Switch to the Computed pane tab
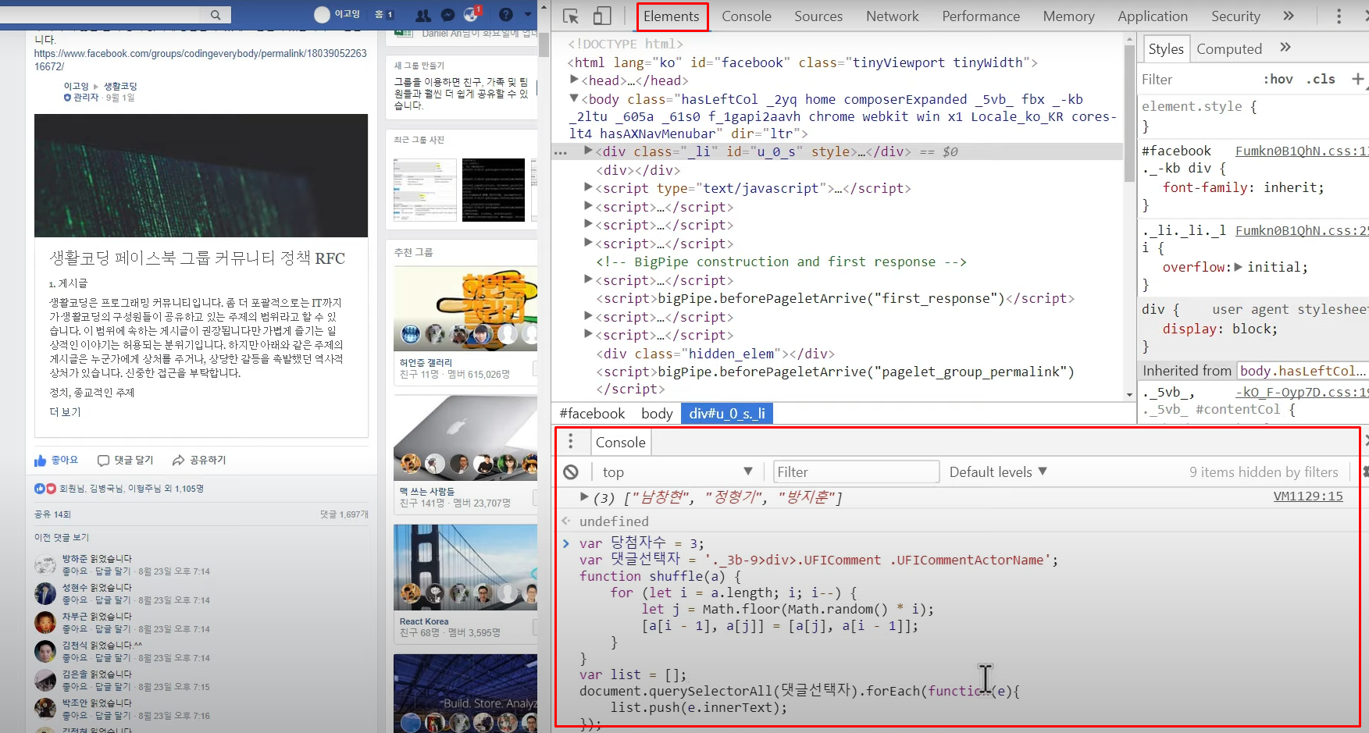The width and height of the screenshot is (1369, 733). 1229,49
